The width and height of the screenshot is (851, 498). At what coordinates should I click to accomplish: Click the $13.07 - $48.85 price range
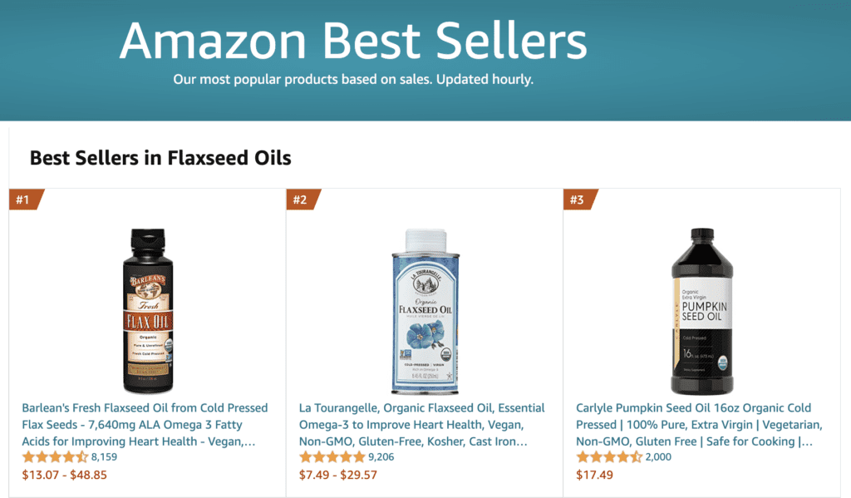point(64,476)
